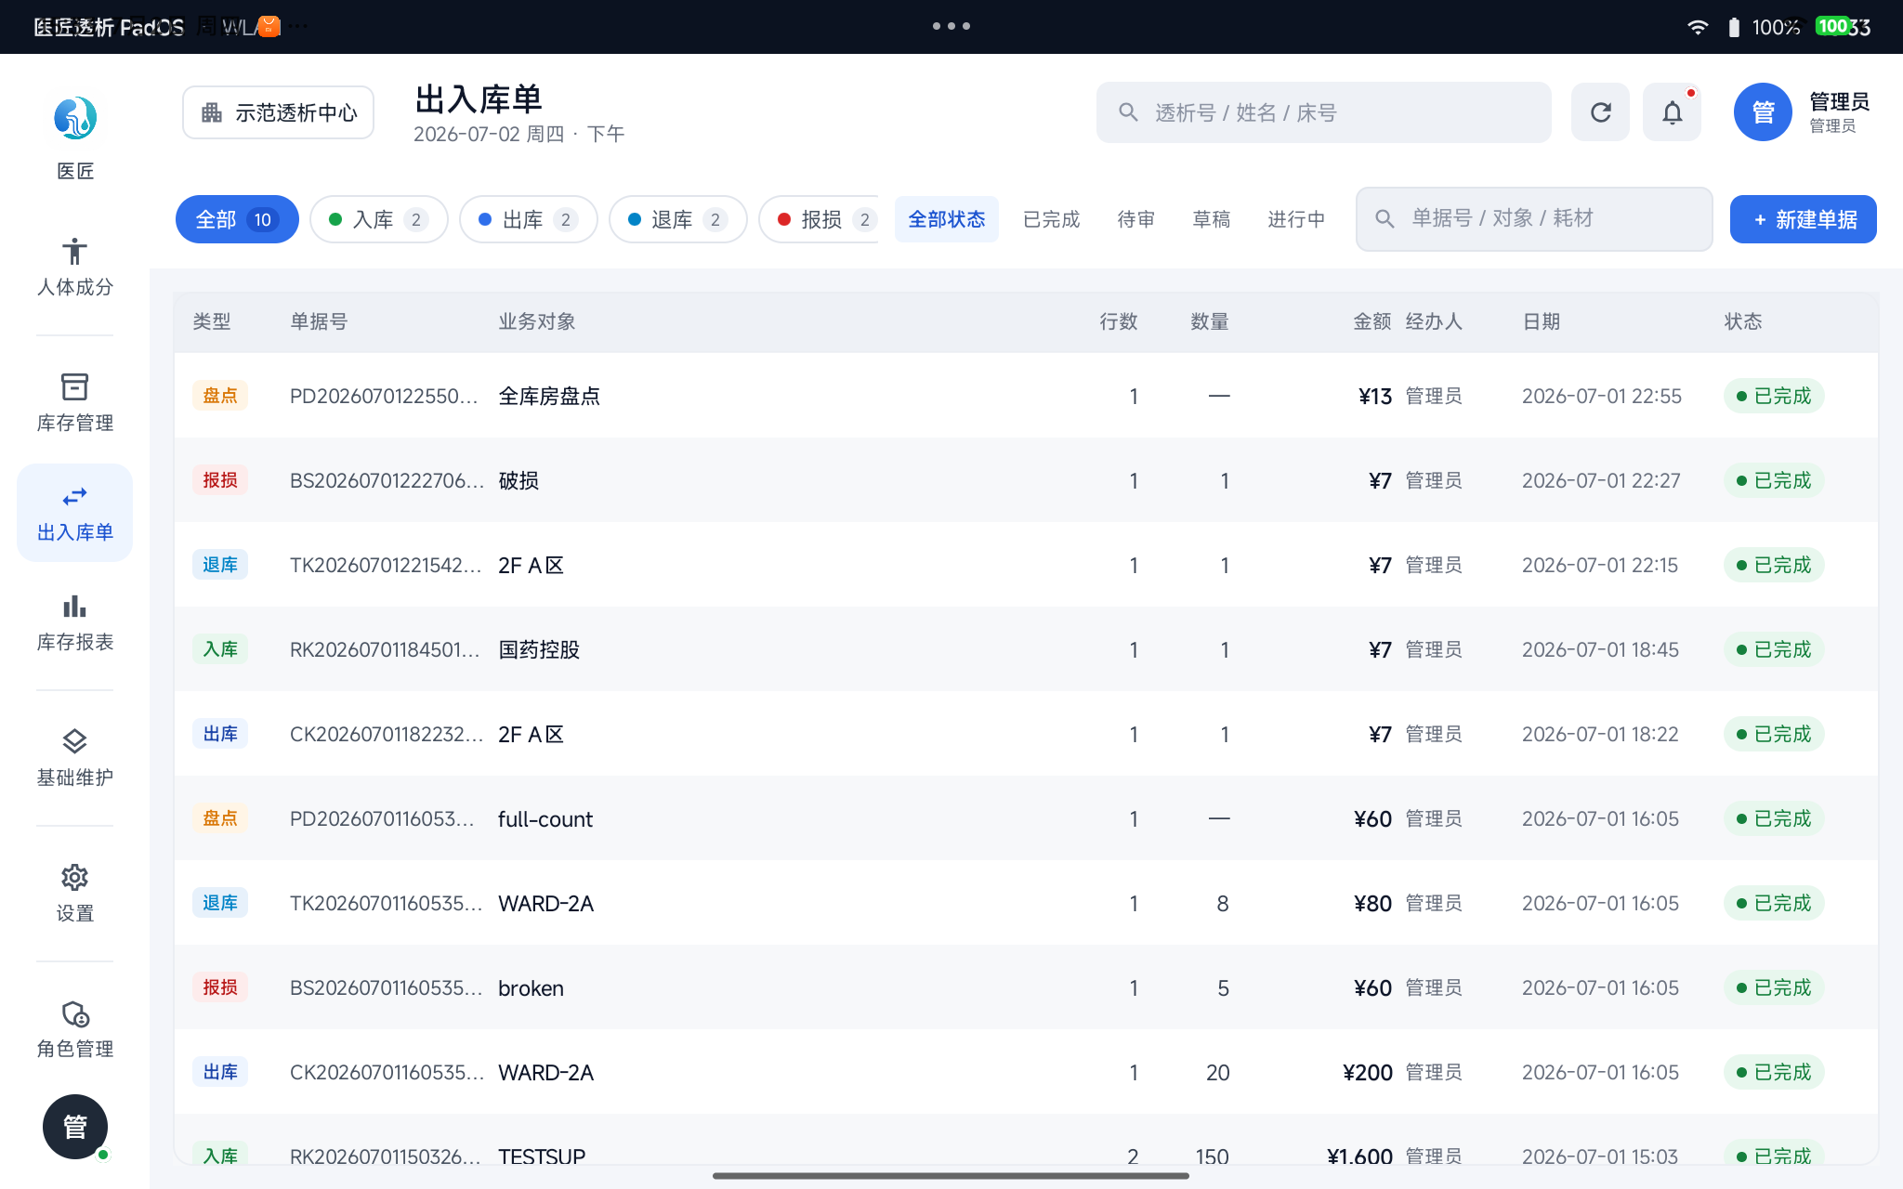Click the 金额 column header
1903x1189 pixels.
[x=1371, y=321]
